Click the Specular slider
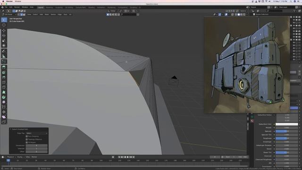The width and height of the screenshot is (302, 170). tap(286, 131)
